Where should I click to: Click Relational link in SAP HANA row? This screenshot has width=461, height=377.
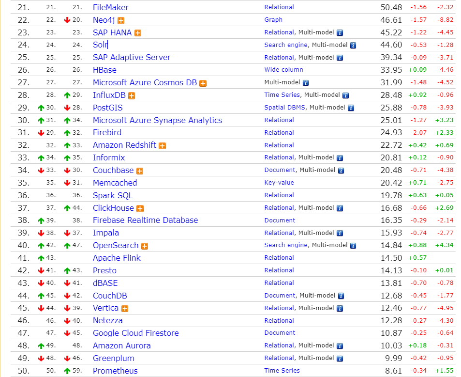pos(279,32)
